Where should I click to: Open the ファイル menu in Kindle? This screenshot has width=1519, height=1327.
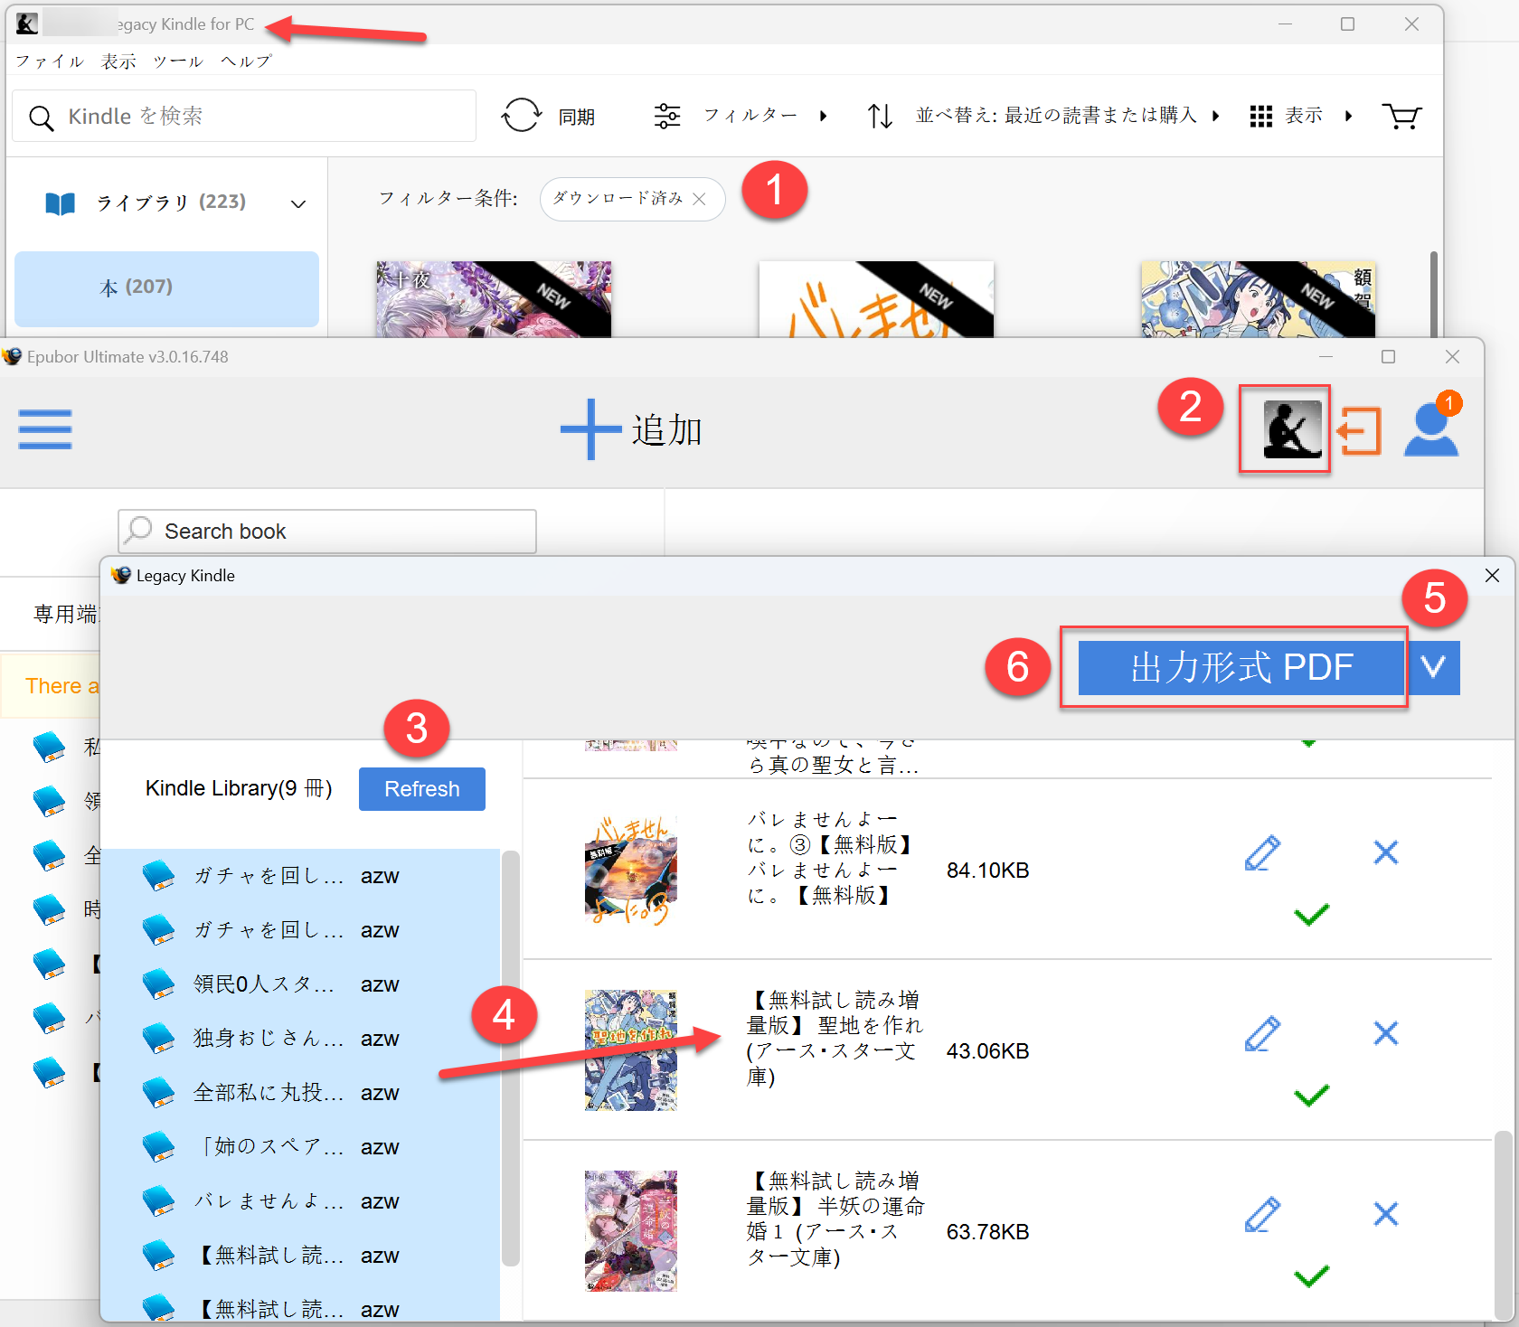(x=50, y=61)
